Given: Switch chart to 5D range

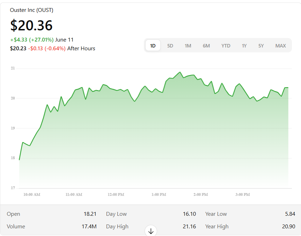Looking at the screenshot, I should [170, 46].
